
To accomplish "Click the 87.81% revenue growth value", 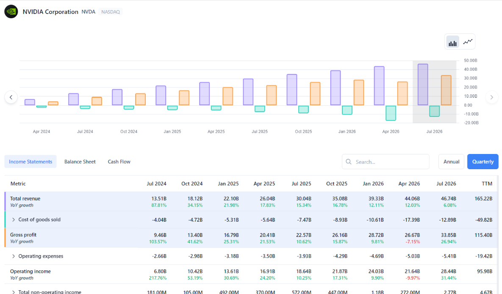I will pyautogui.click(x=159, y=205).
